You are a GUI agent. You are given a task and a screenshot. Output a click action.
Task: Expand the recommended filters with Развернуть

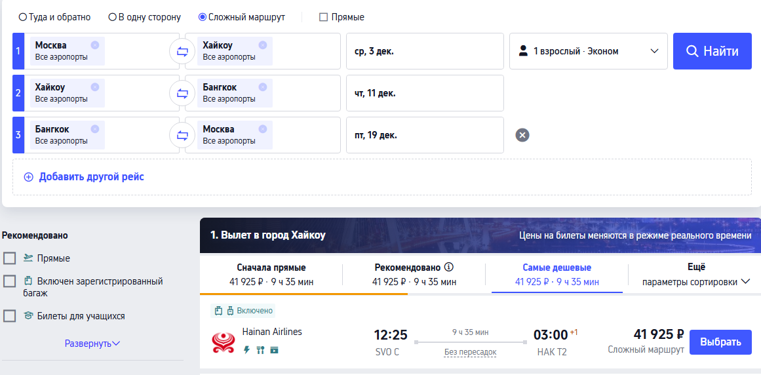[92, 343]
